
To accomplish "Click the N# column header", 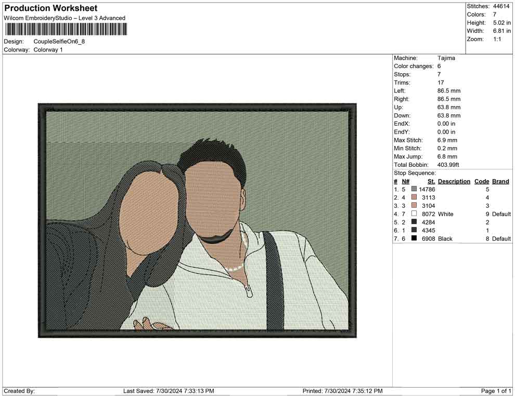I will pyautogui.click(x=406, y=181).
